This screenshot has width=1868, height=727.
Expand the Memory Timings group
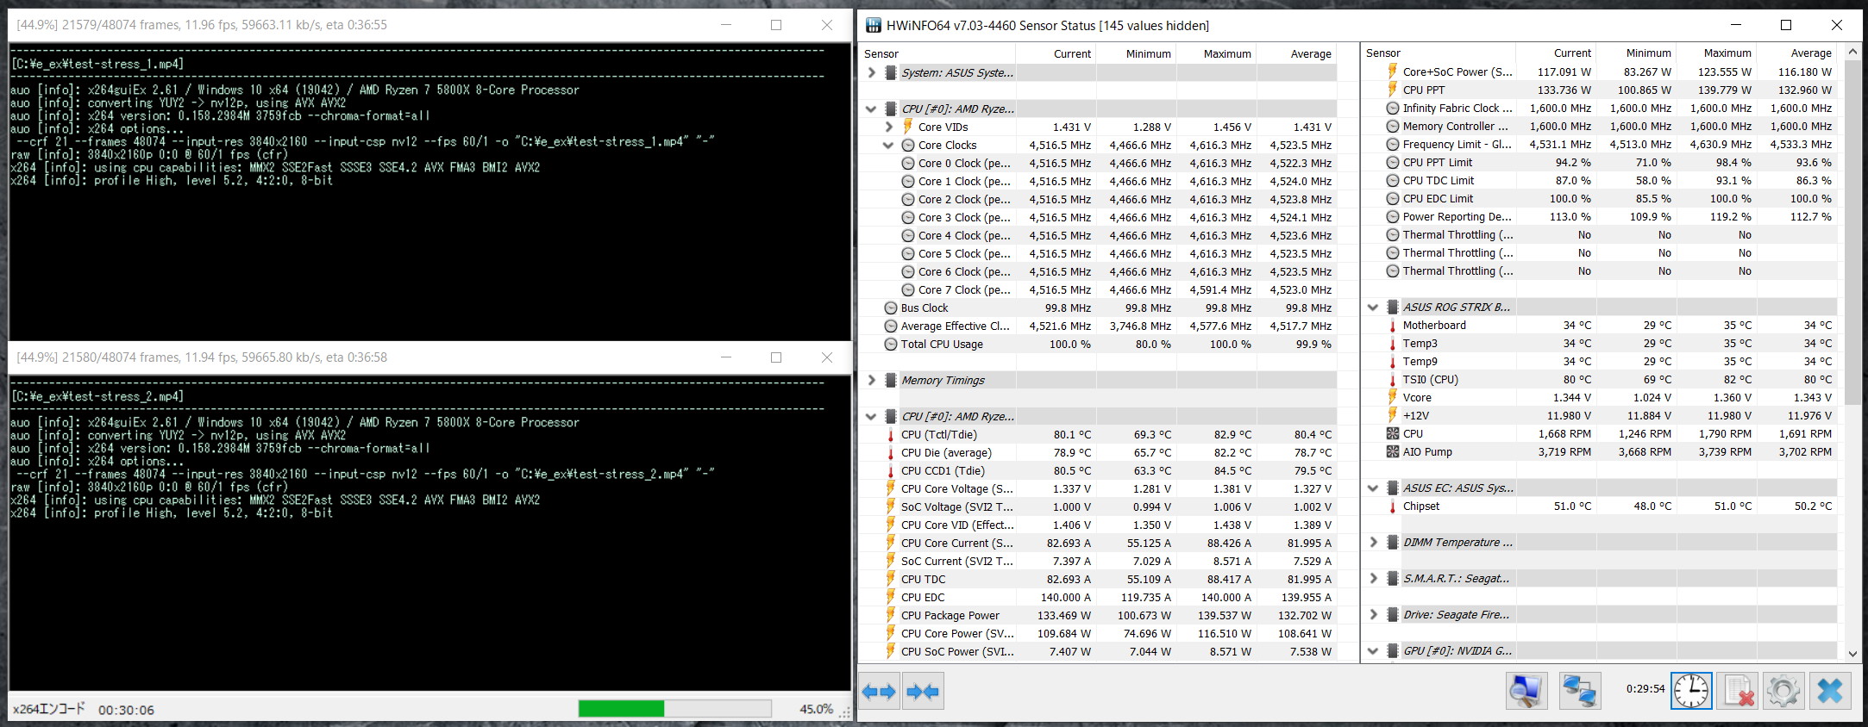[x=871, y=380]
